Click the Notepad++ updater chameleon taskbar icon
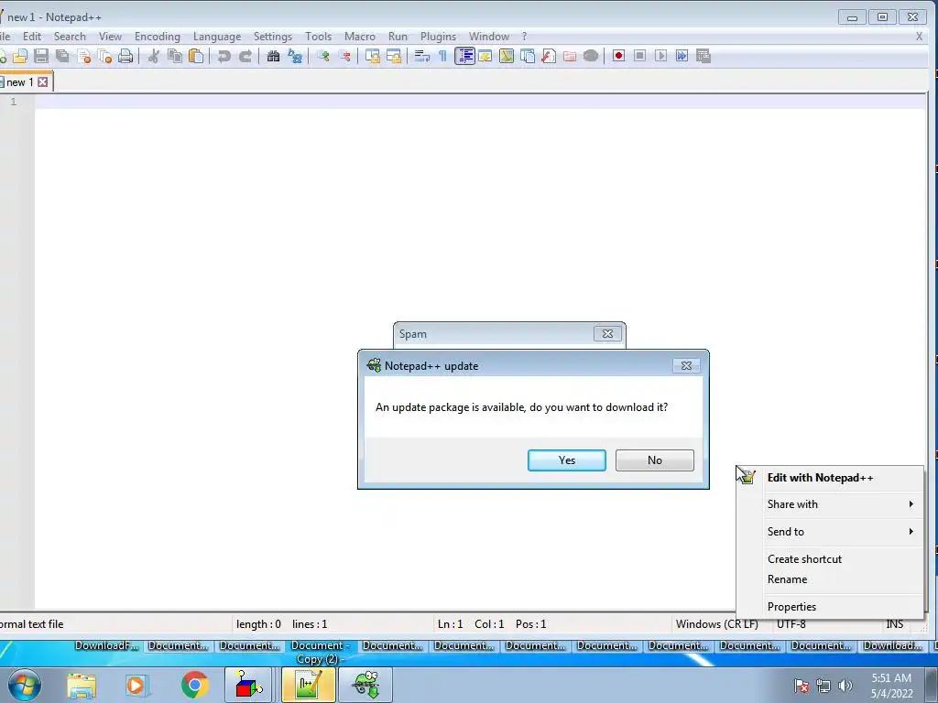Screen dimensions: 938x703 (x=365, y=685)
